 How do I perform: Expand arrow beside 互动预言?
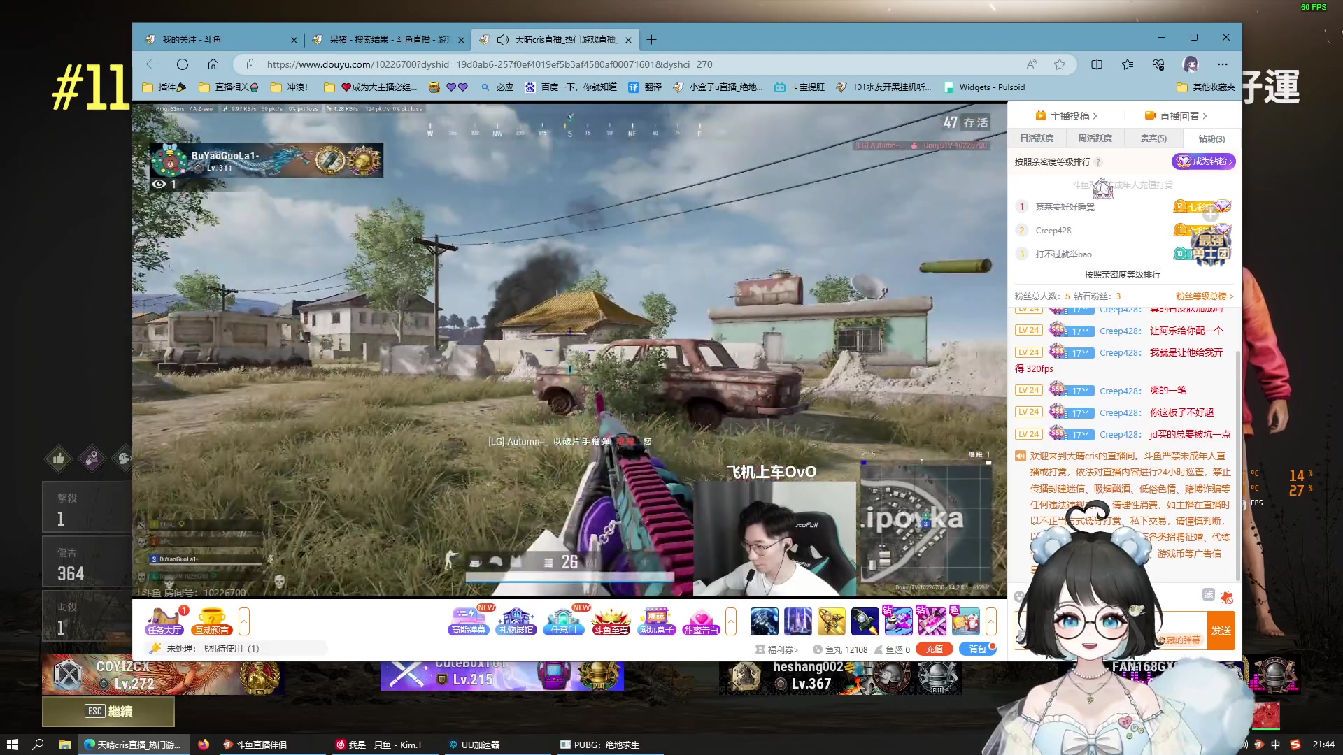pyautogui.click(x=244, y=621)
